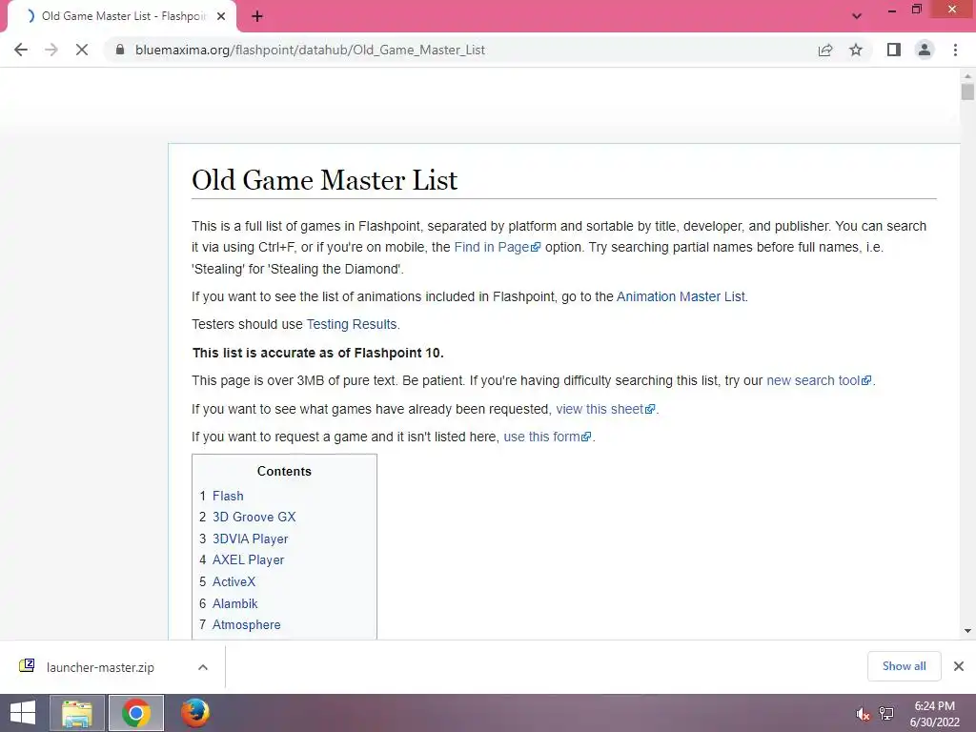
Task: Open File Explorer from the taskbar
Action: (77, 713)
